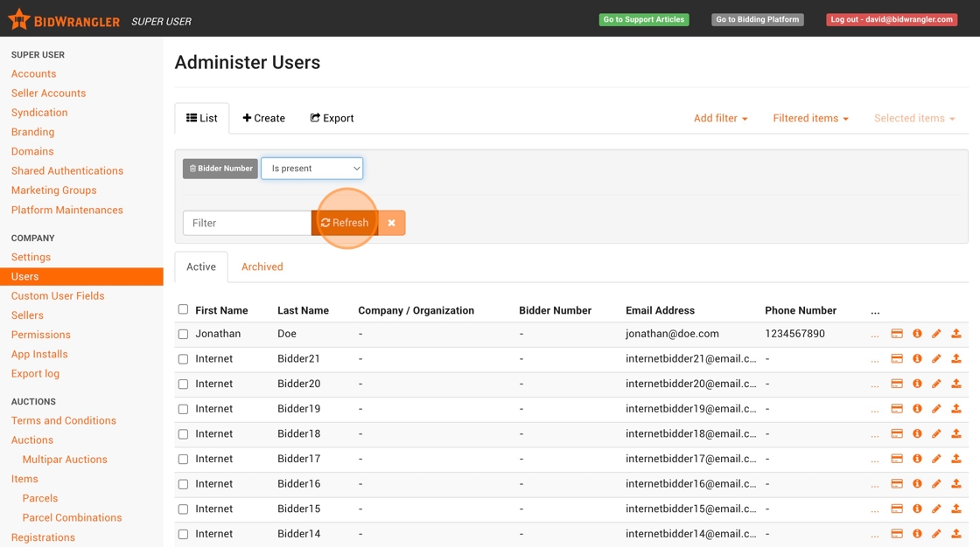Open the Filtered items dropdown
The height and width of the screenshot is (547, 980).
810,118
